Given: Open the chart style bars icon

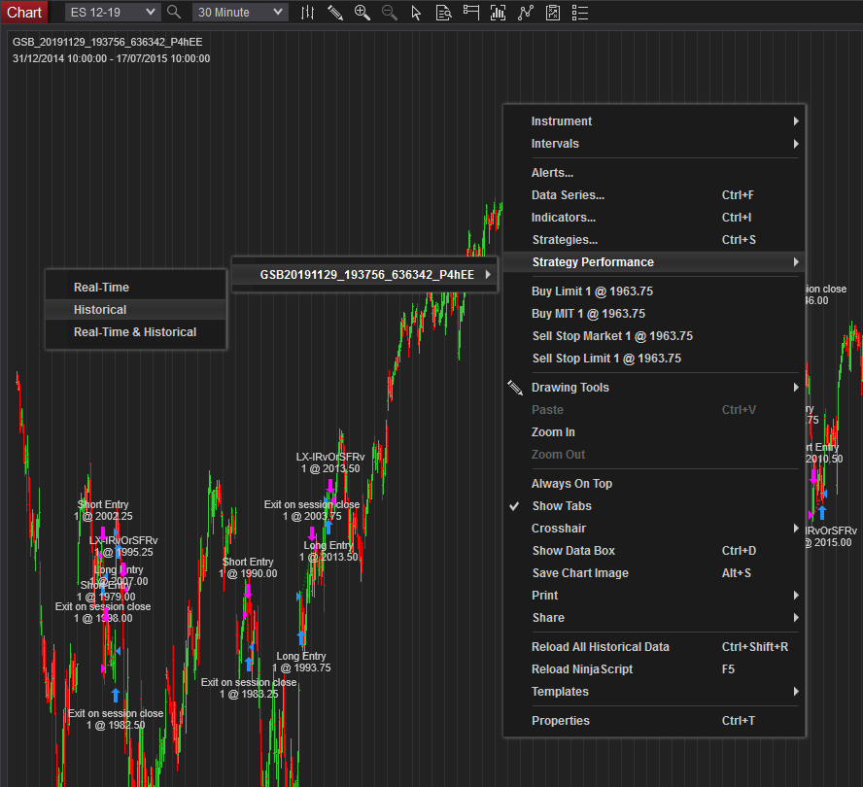Looking at the screenshot, I should (307, 12).
